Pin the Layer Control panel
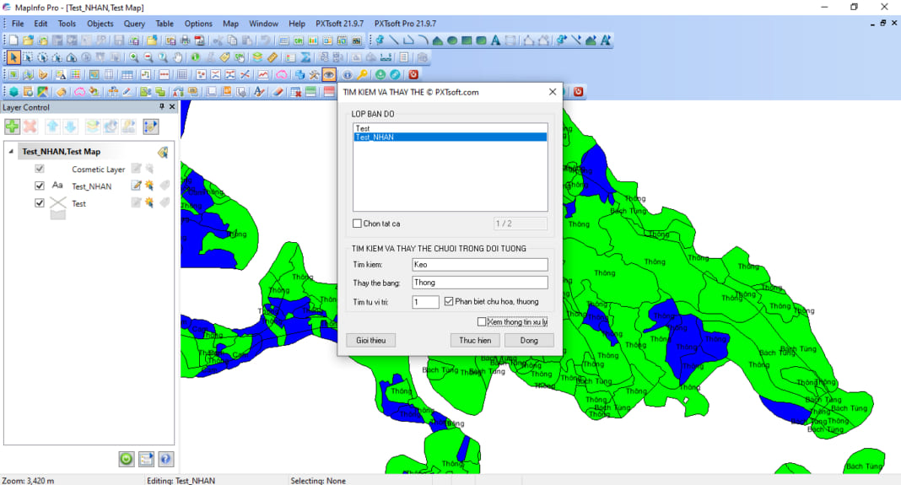Viewport: 901px width, 485px height. 161,107
